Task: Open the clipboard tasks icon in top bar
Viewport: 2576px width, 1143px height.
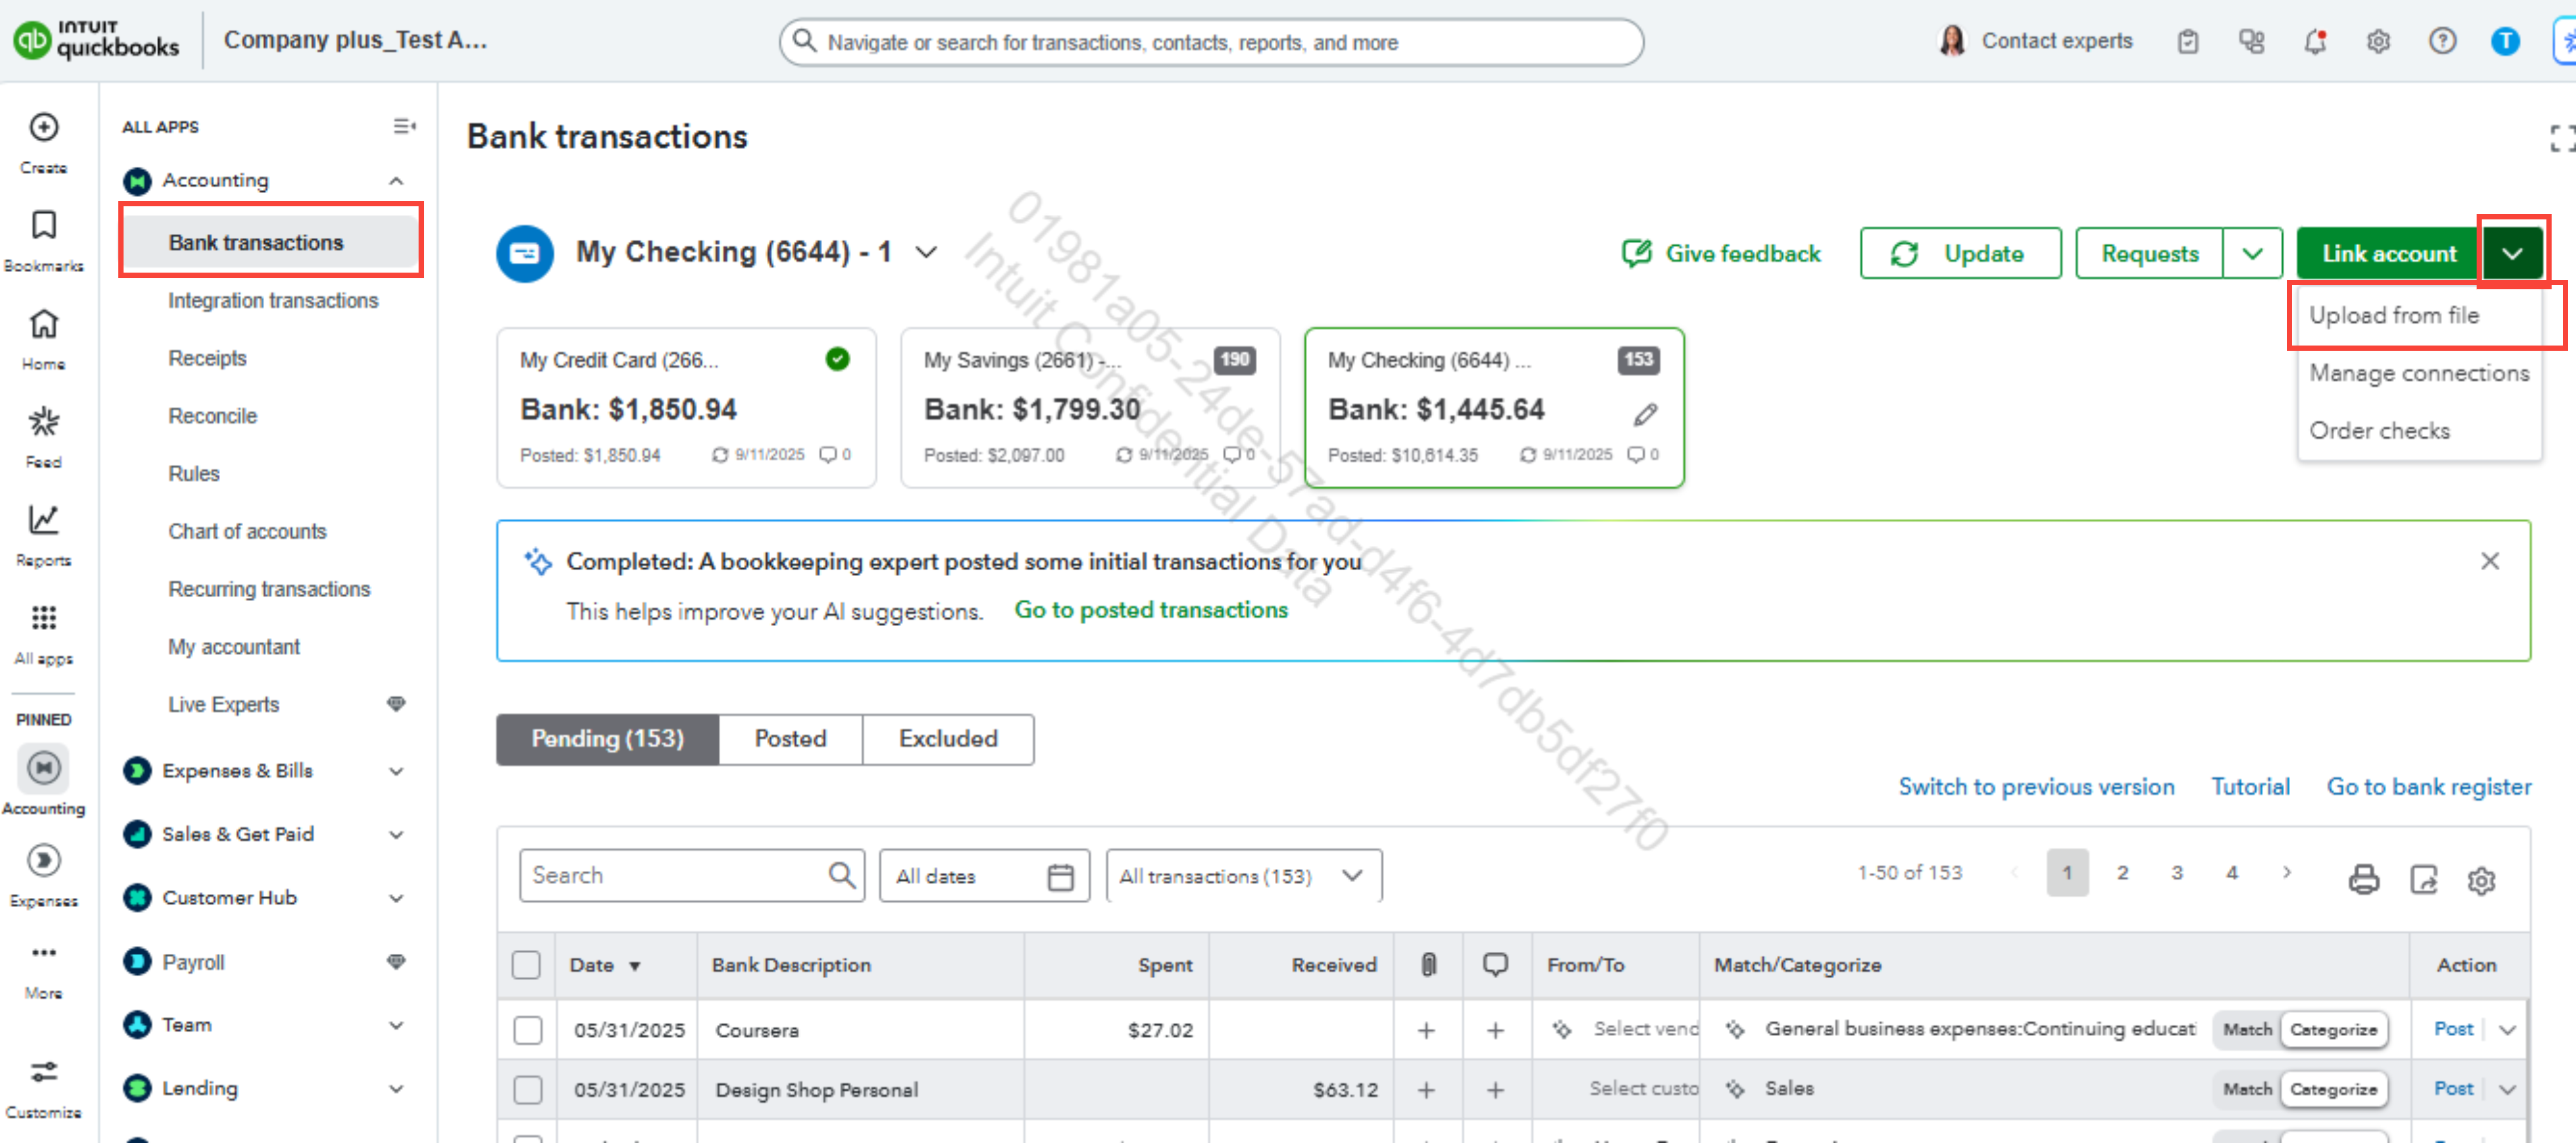Action: coord(2188,41)
